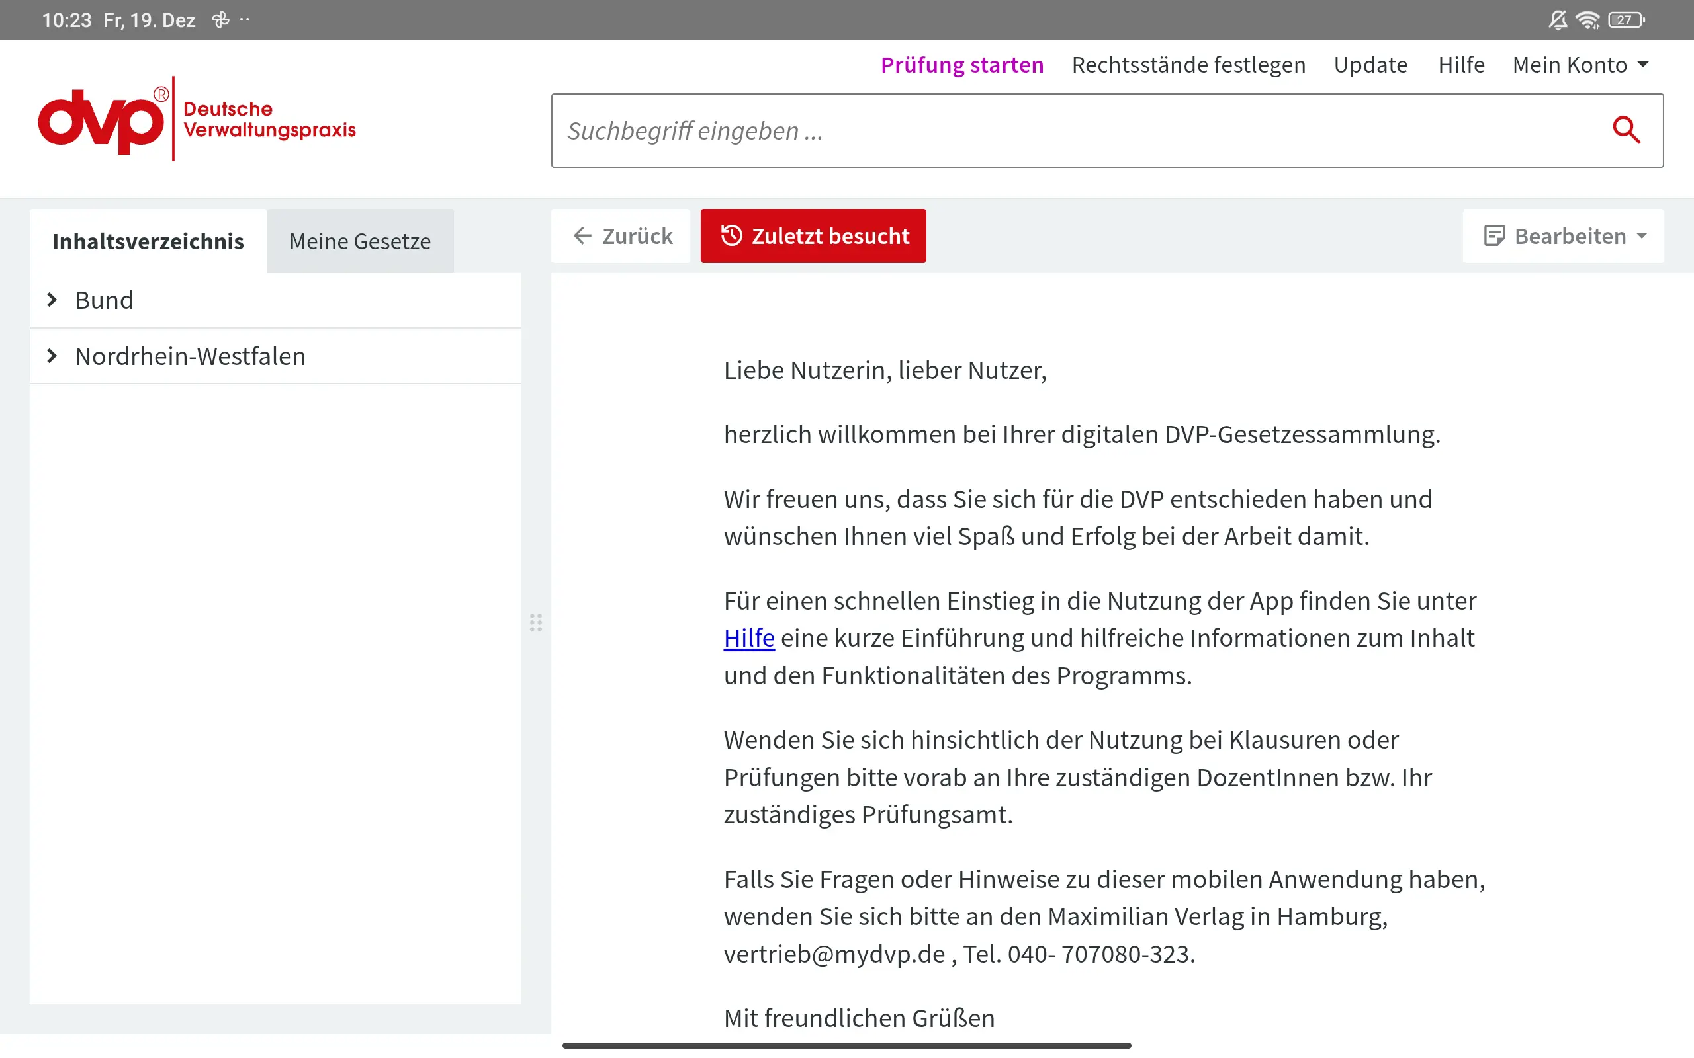Tap the muted notification bell in status bar
This screenshot has height=1058, width=1694.
1558,20
